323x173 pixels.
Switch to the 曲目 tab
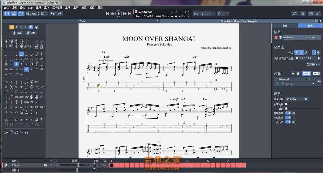pos(285,26)
